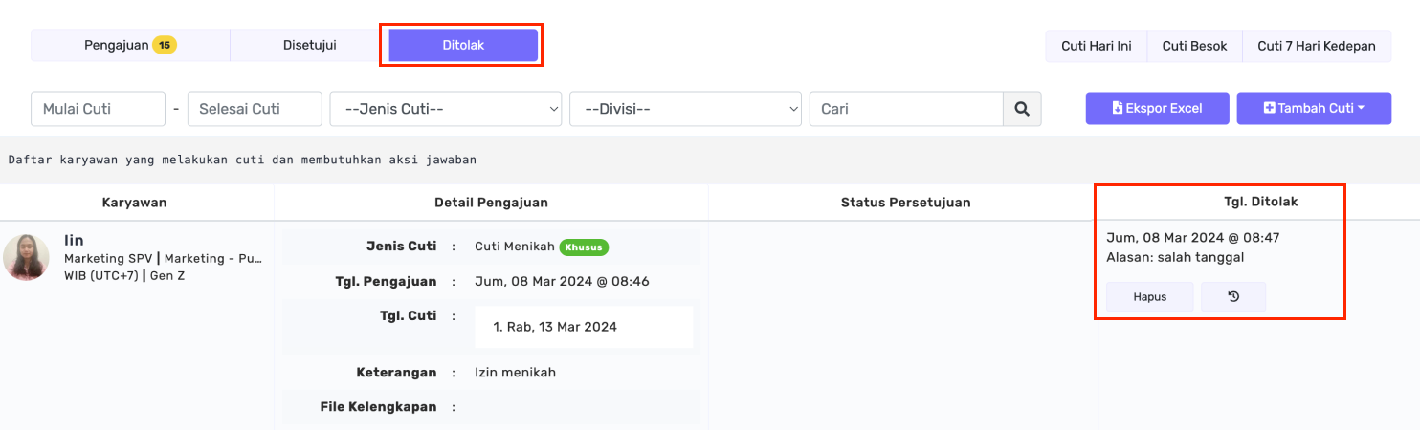The width and height of the screenshot is (1420, 430).
Task: Click Iin's profile avatar photo
Action: [x=27, y=258]
